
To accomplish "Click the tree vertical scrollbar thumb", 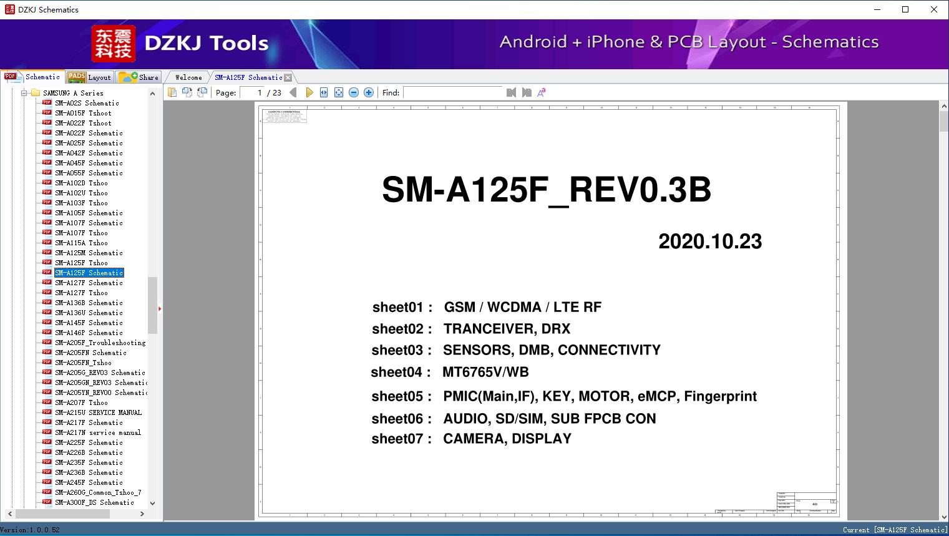I will point(152,305).
